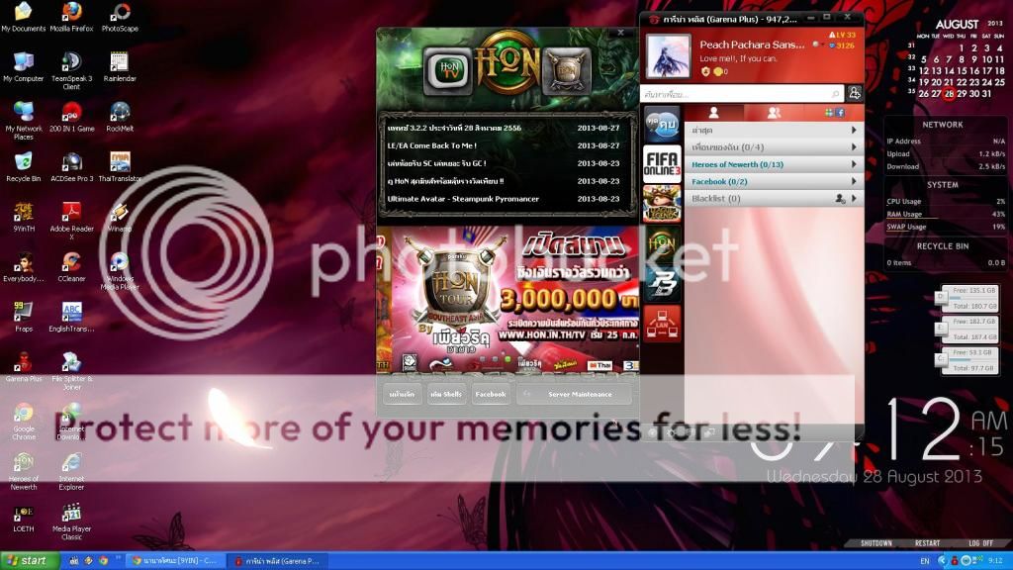This screenshot has width=1013, height=570.
Task: Switch to social Facebook tab in Garena
Action: (834, 113)
